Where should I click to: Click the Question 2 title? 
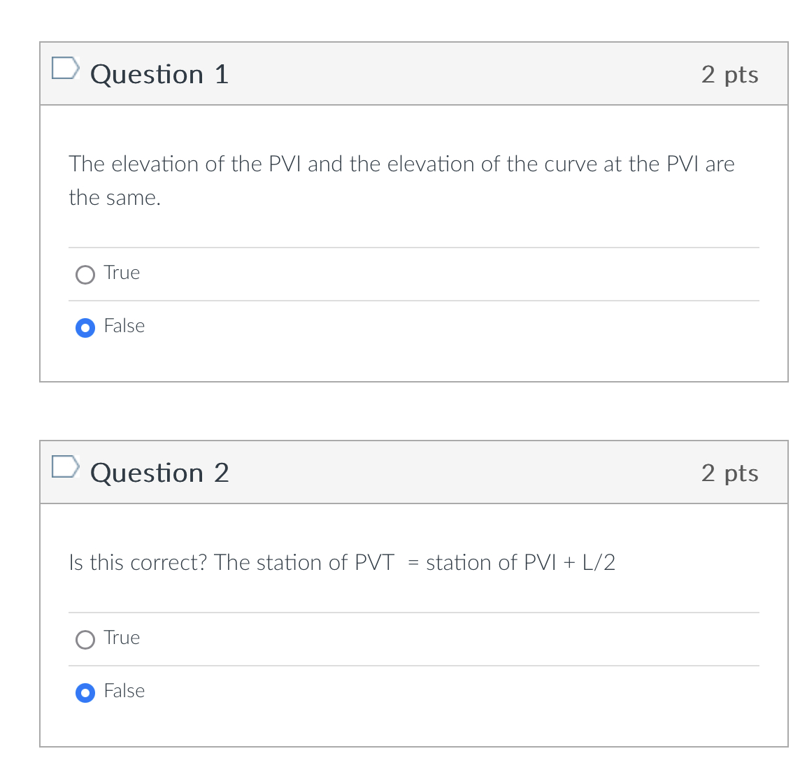(159, 473)
